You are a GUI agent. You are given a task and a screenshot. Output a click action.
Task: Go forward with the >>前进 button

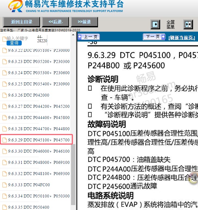84,22
